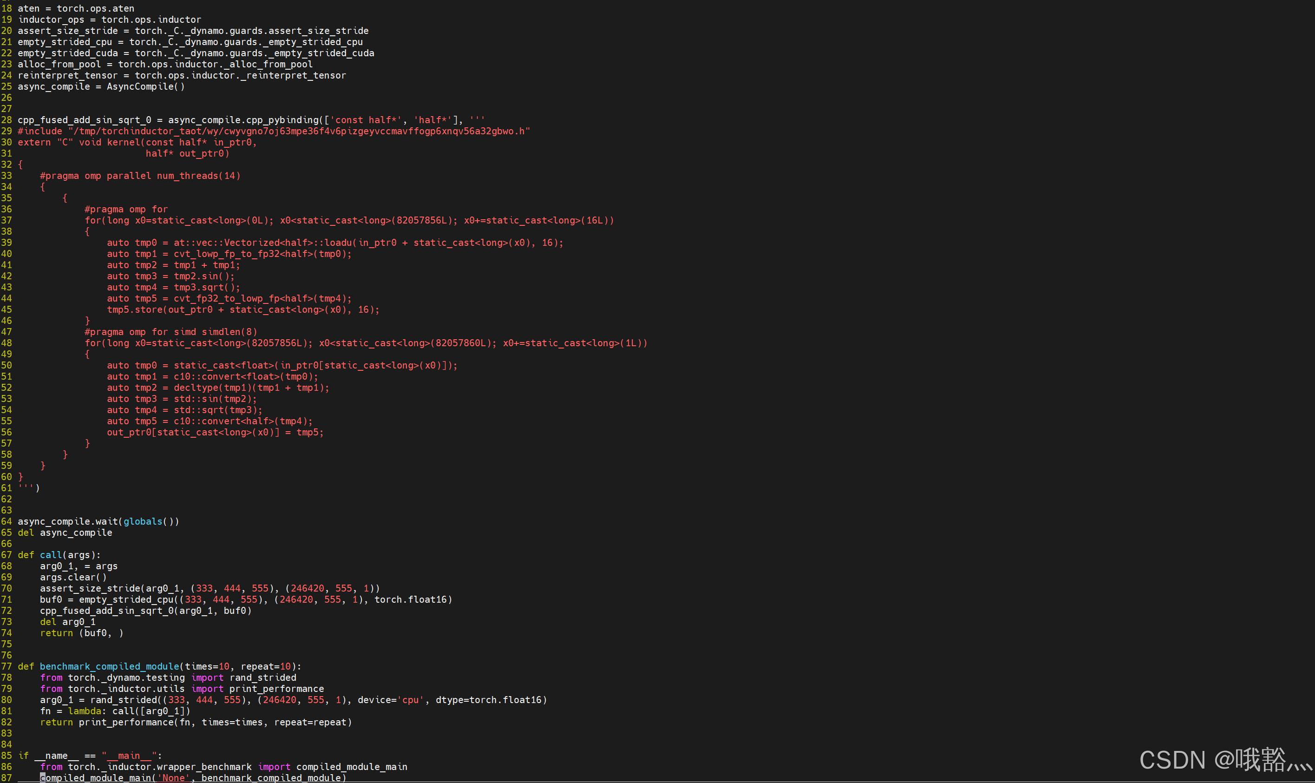Click the cursor block at line 87 start

[x=43, y=778]
